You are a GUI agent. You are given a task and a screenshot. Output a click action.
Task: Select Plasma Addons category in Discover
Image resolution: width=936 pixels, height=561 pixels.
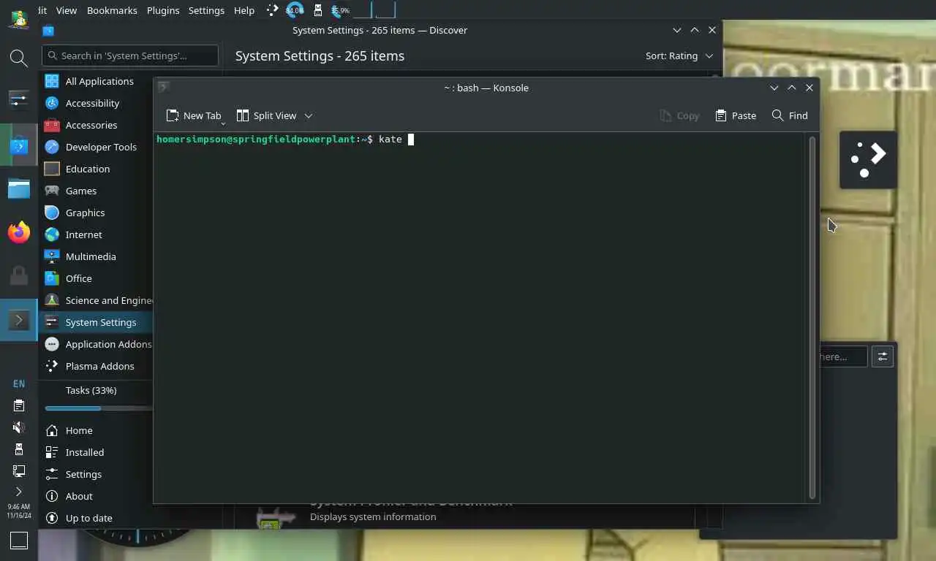(96, 366)
